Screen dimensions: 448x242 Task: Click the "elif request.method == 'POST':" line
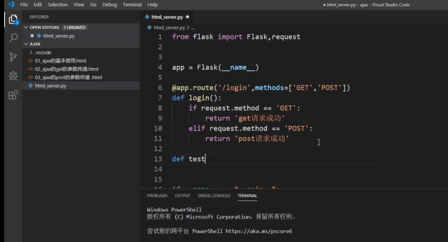(250, 129)
